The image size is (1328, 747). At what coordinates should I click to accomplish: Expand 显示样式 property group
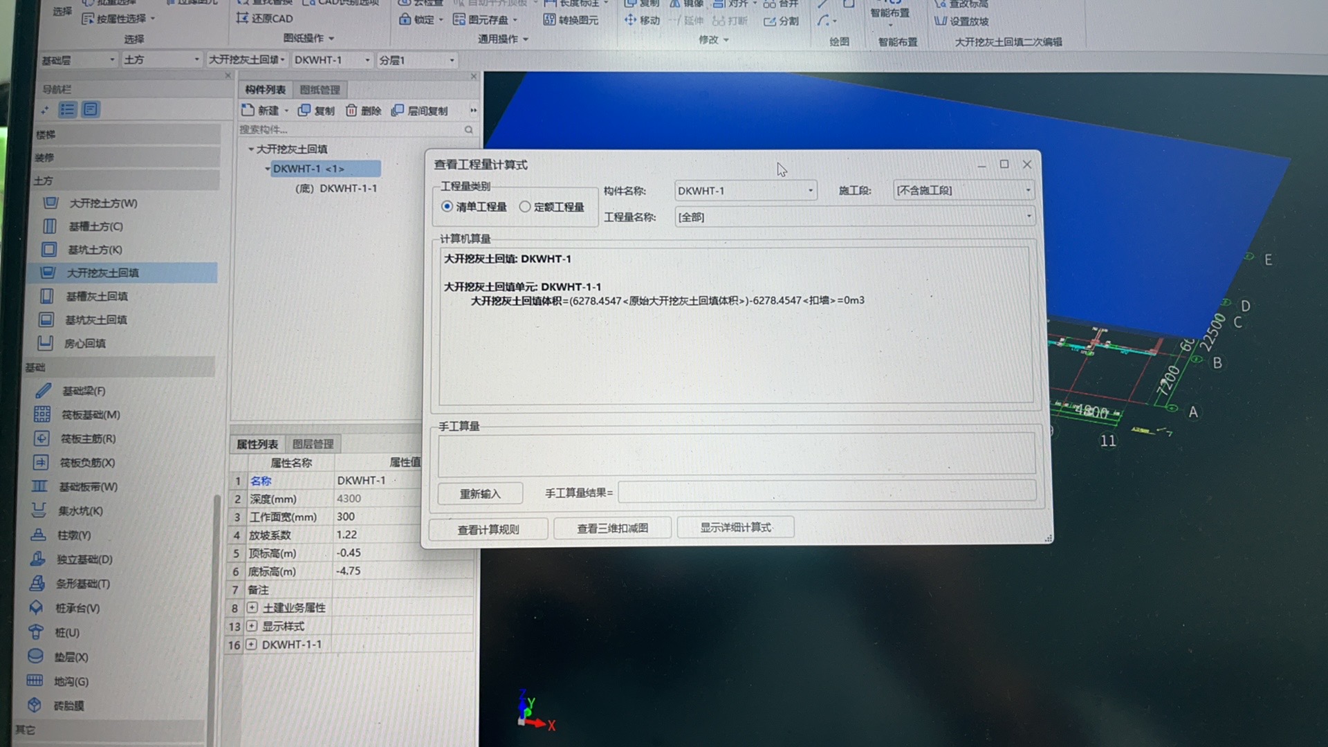[252, 626]
